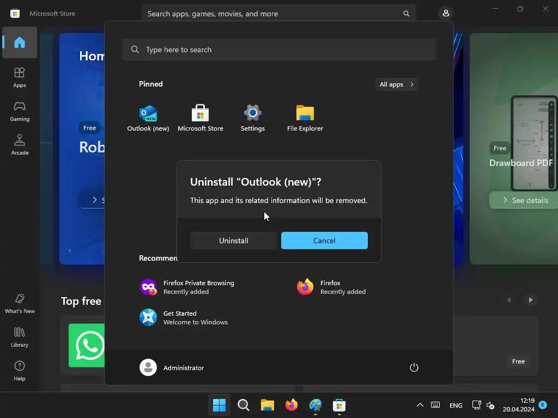Cancel the Outlook uninstall dialog
Image resolution: width=558 pixels, height=418 pixels.
tap(324, 241)
